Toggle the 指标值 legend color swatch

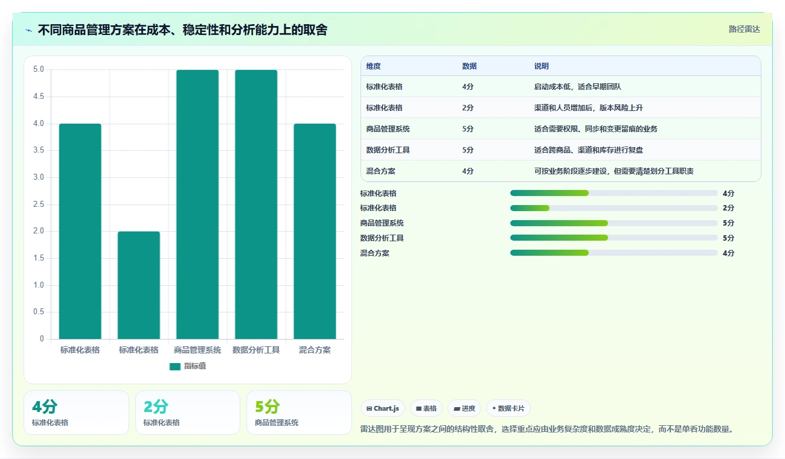click(175, 366)
